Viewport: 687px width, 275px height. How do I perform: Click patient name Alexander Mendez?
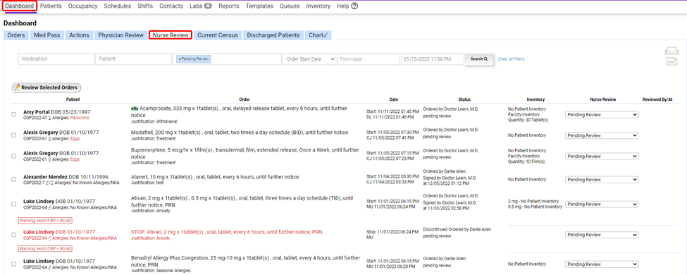[x=44, y=177]
